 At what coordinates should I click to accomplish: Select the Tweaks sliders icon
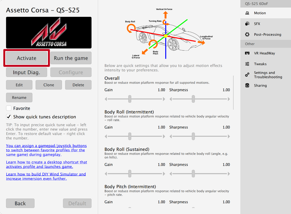(247, 64)
